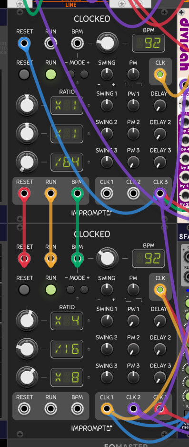This screenshot has width=189, height=447.
Task: Click the CLK 2 output jack on top Clocked
Action: tap(133, 193)
